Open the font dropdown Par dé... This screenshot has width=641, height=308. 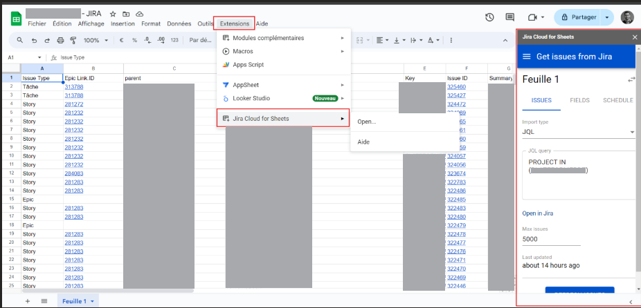click(x=199, y=40)
